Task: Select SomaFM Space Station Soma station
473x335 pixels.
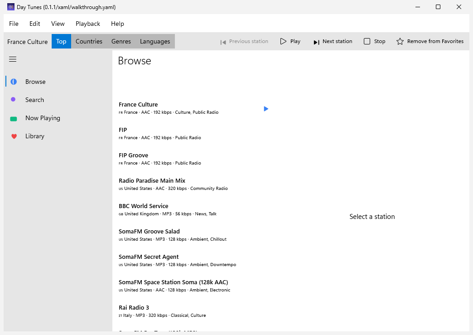Action: (193, 286)
